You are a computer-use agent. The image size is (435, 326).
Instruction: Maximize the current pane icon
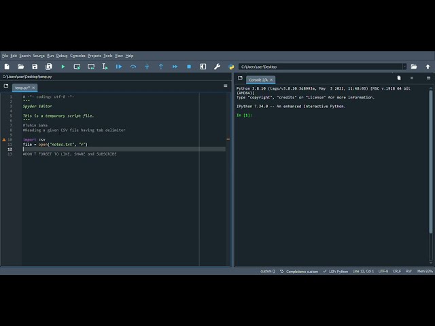pyautogui.click(x=203, y=67)
